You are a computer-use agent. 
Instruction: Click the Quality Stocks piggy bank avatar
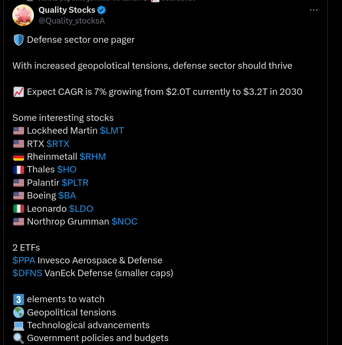coord(23,15)
